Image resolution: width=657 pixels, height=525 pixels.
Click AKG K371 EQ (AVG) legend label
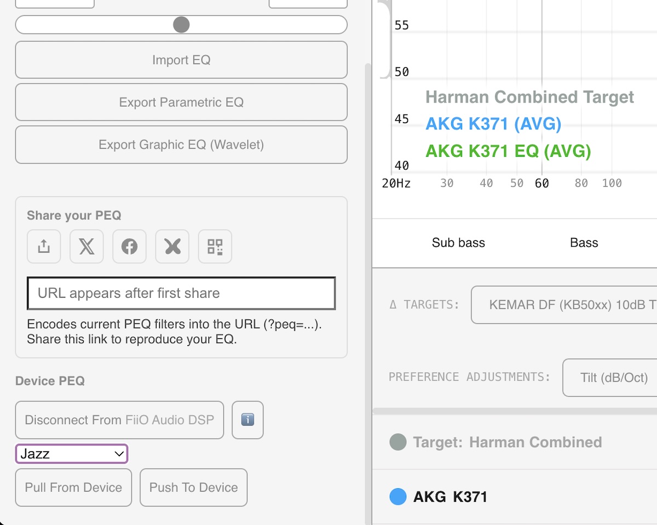tap(508, 151)
